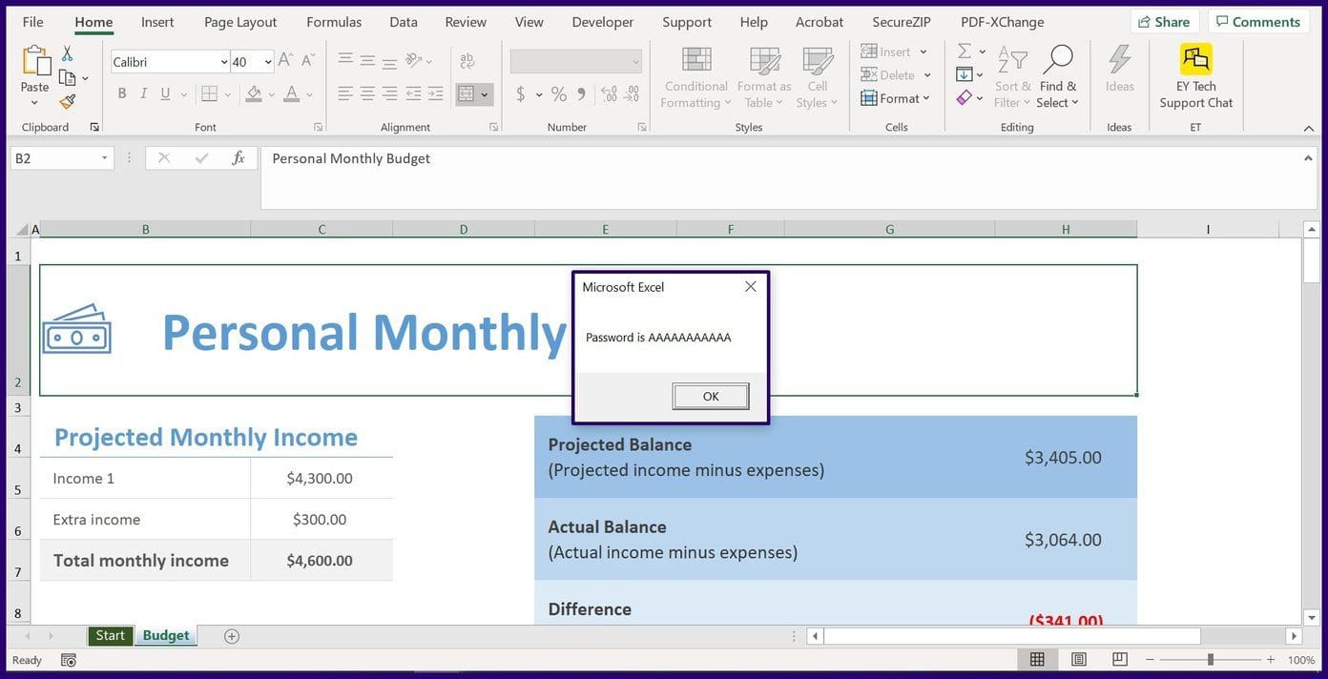Toggle Bold formatting
Screen dimensions: 1328x679
pyautogui.click(x=122, y=93)
